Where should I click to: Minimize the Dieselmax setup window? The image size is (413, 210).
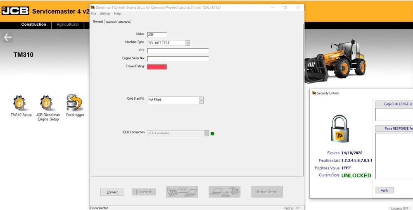pos(273,7)
